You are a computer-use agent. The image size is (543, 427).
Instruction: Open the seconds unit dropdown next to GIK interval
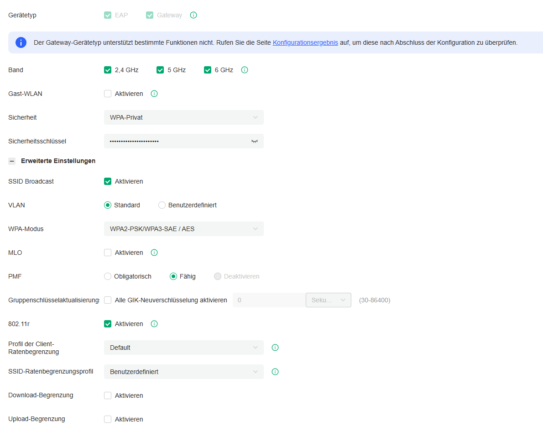[328, 300]
